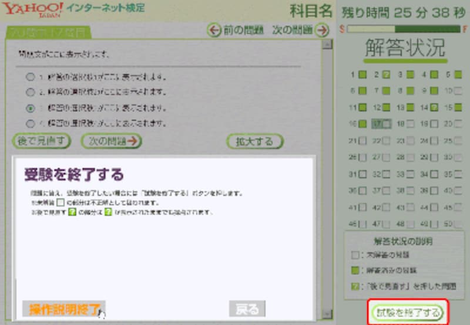Select answer choice 2 radio button
The width and height of the screenshot is (470, 325).
click(x=31, y=92)
